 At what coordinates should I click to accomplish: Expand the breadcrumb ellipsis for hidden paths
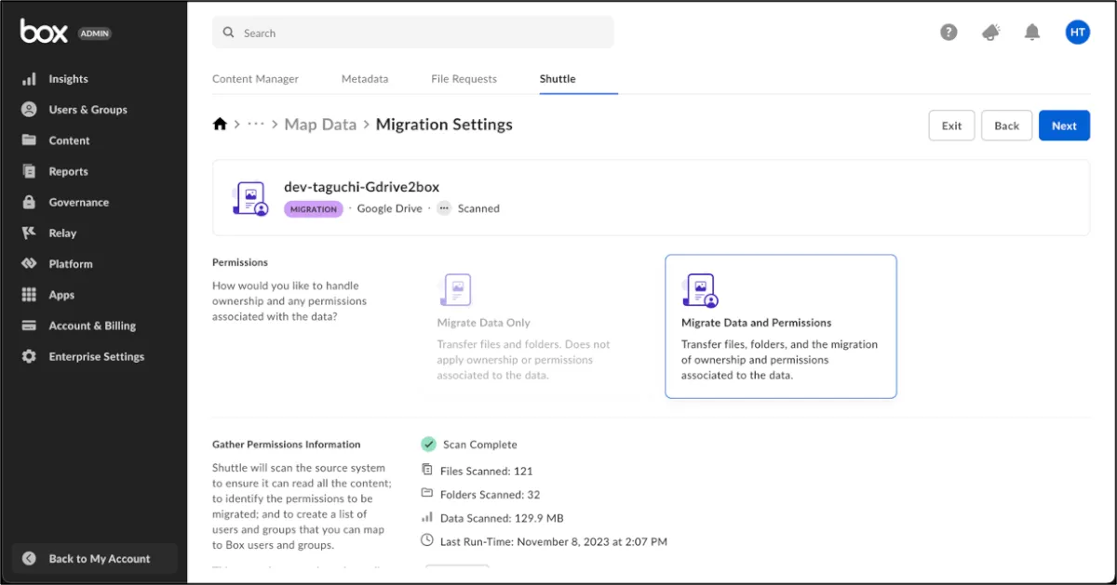256,125
